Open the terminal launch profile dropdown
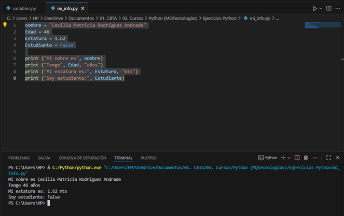344x216 pixels. click(x=289, y=157)
